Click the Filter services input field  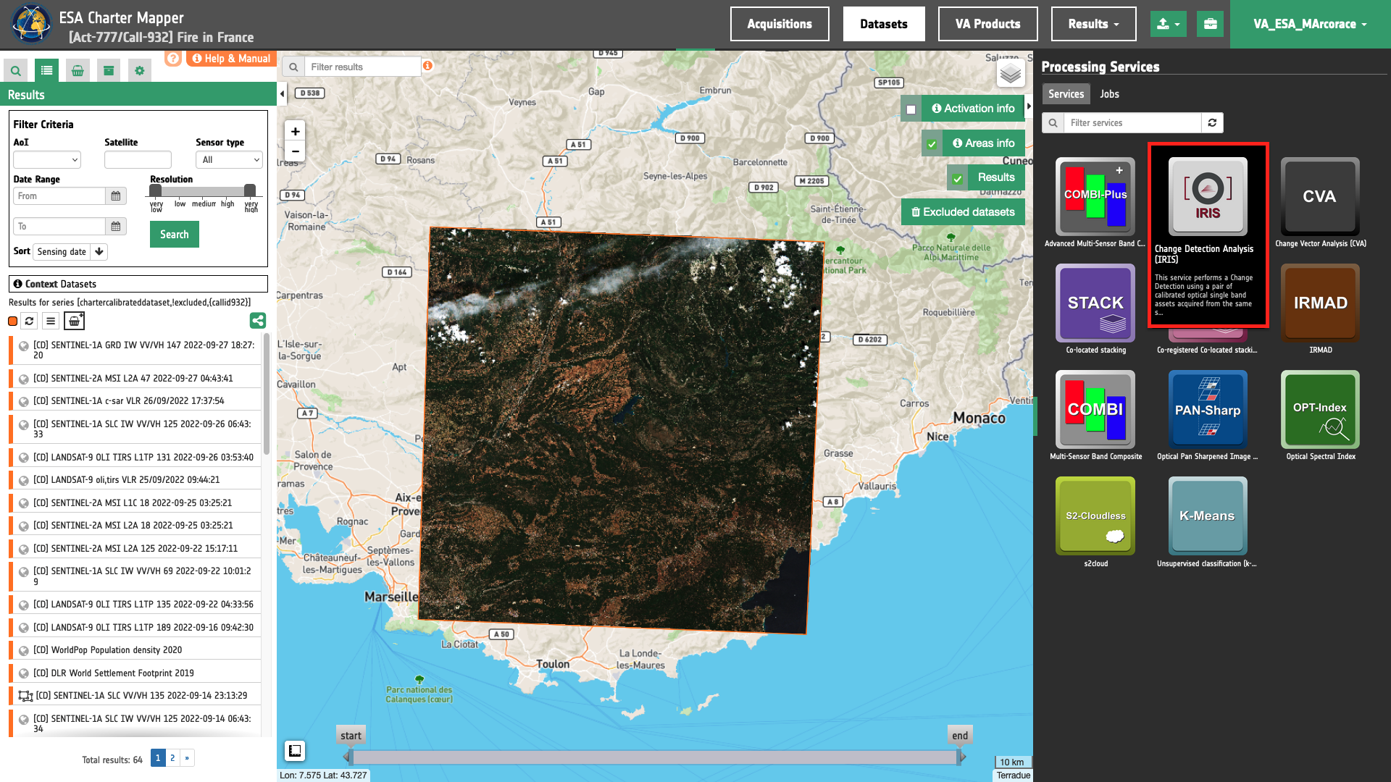pos(1132,123)
